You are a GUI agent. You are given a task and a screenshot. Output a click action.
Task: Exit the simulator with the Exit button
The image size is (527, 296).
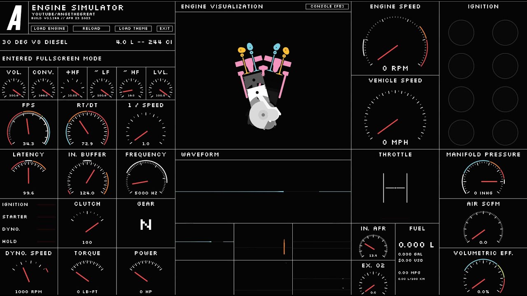(165, 28)
